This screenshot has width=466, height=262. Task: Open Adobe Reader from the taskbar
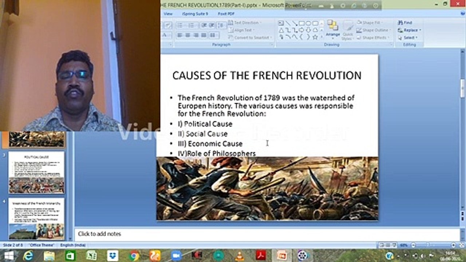pyautogui.click(x=261, y=256)
